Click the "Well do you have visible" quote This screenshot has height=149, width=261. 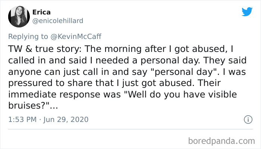(x=180, y=95)
